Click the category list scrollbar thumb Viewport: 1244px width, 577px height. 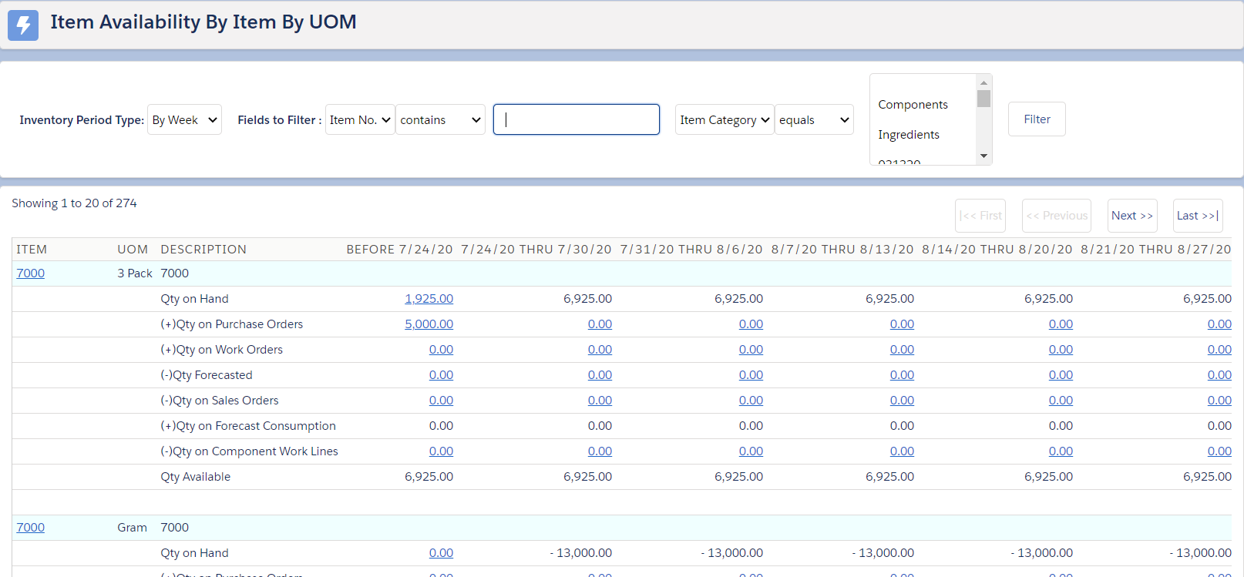click(983, 99)
